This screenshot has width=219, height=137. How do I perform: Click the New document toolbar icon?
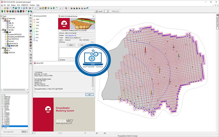[x=2, y=8]
